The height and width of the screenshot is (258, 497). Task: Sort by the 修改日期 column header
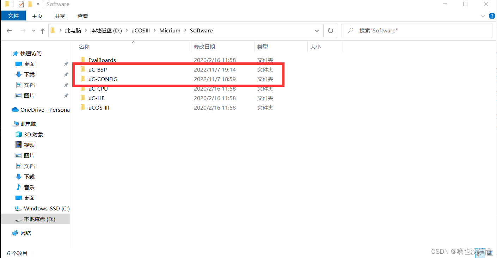pyautogui.click(x=204, y=47)
